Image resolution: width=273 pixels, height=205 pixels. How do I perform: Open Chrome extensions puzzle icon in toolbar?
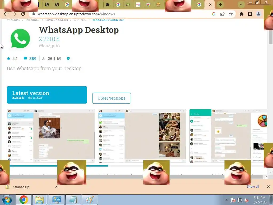pyautogui.click(x=242, y=14)
